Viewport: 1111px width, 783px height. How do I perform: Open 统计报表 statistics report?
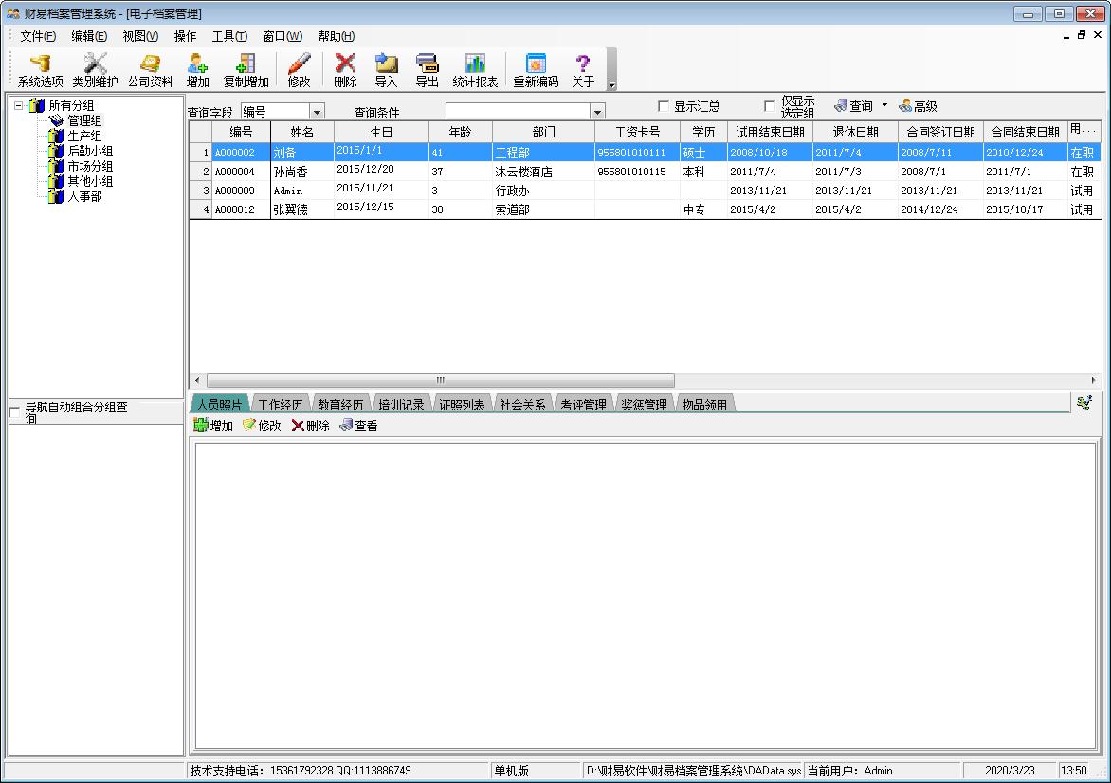[x=475, y=70]
